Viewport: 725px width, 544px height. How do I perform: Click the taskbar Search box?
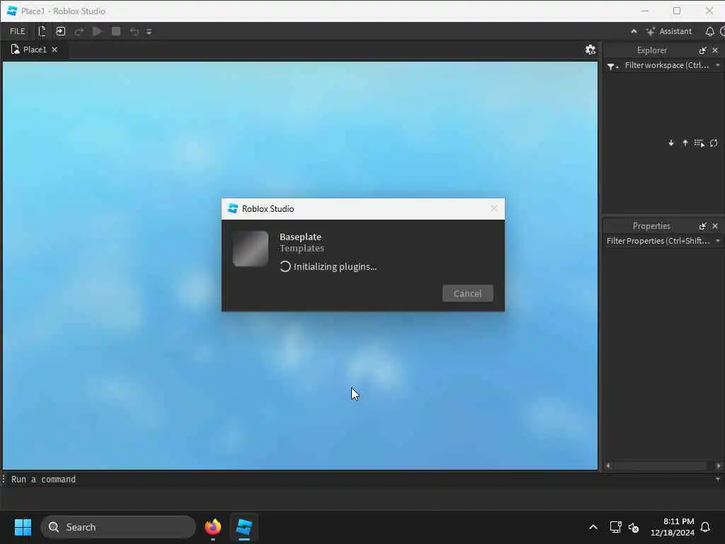click(118, 527)
